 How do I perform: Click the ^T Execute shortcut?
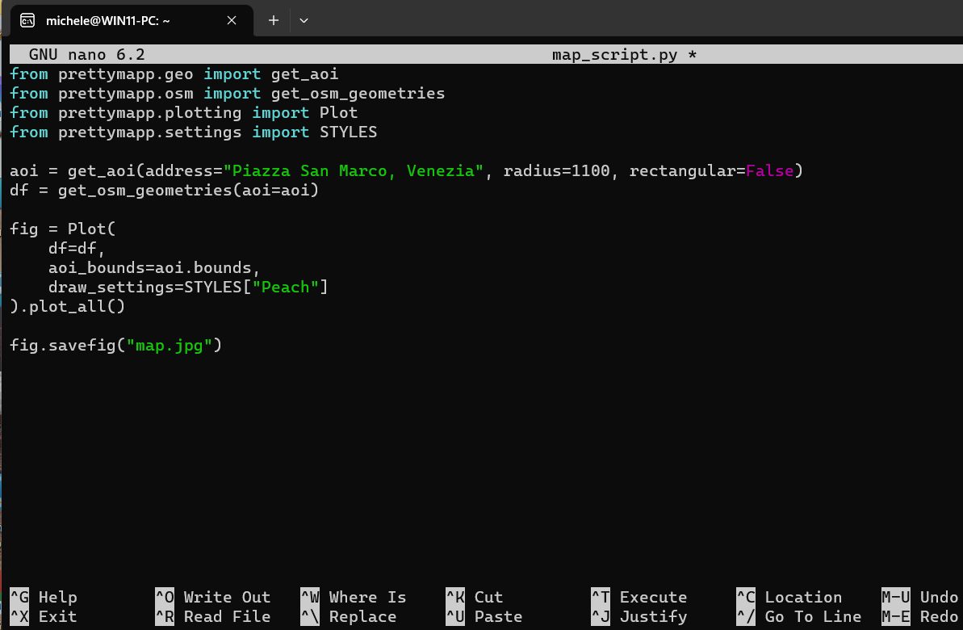(639, 598)
